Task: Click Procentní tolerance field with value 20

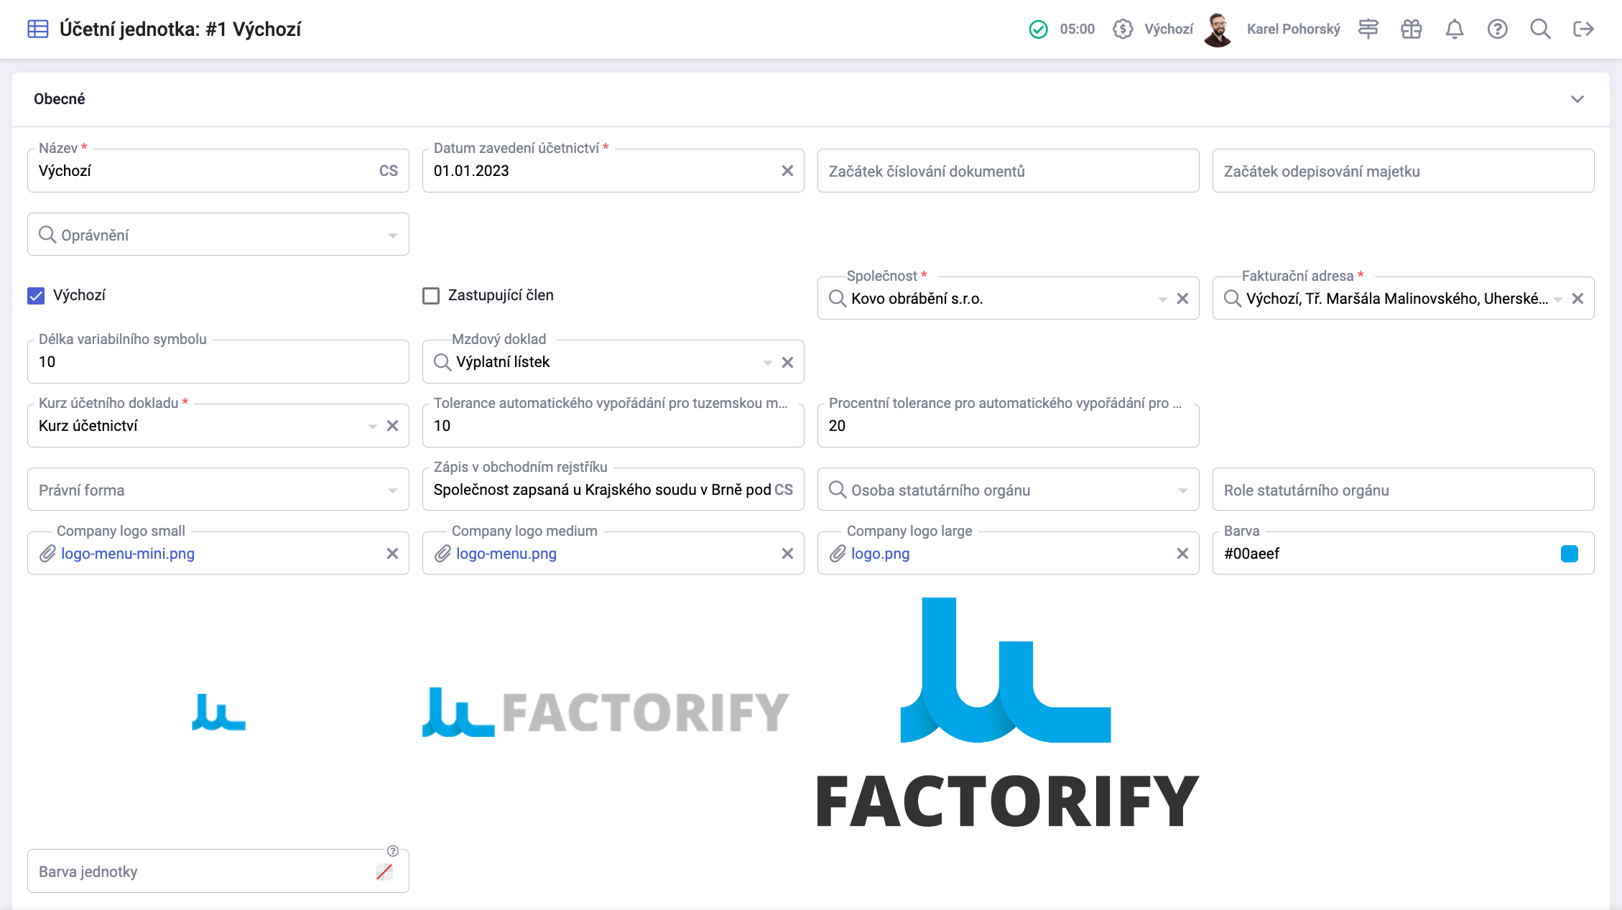Action: [1009, 426]
